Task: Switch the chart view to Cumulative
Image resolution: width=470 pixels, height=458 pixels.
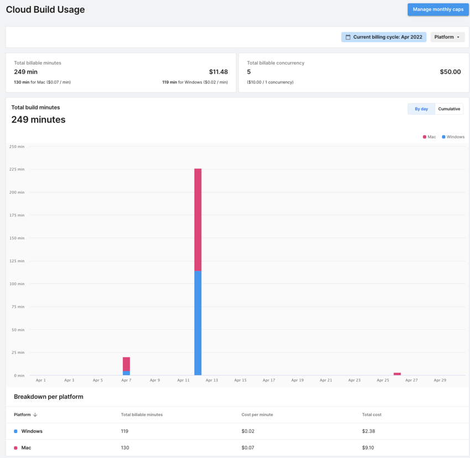Action: coord(449,109)
